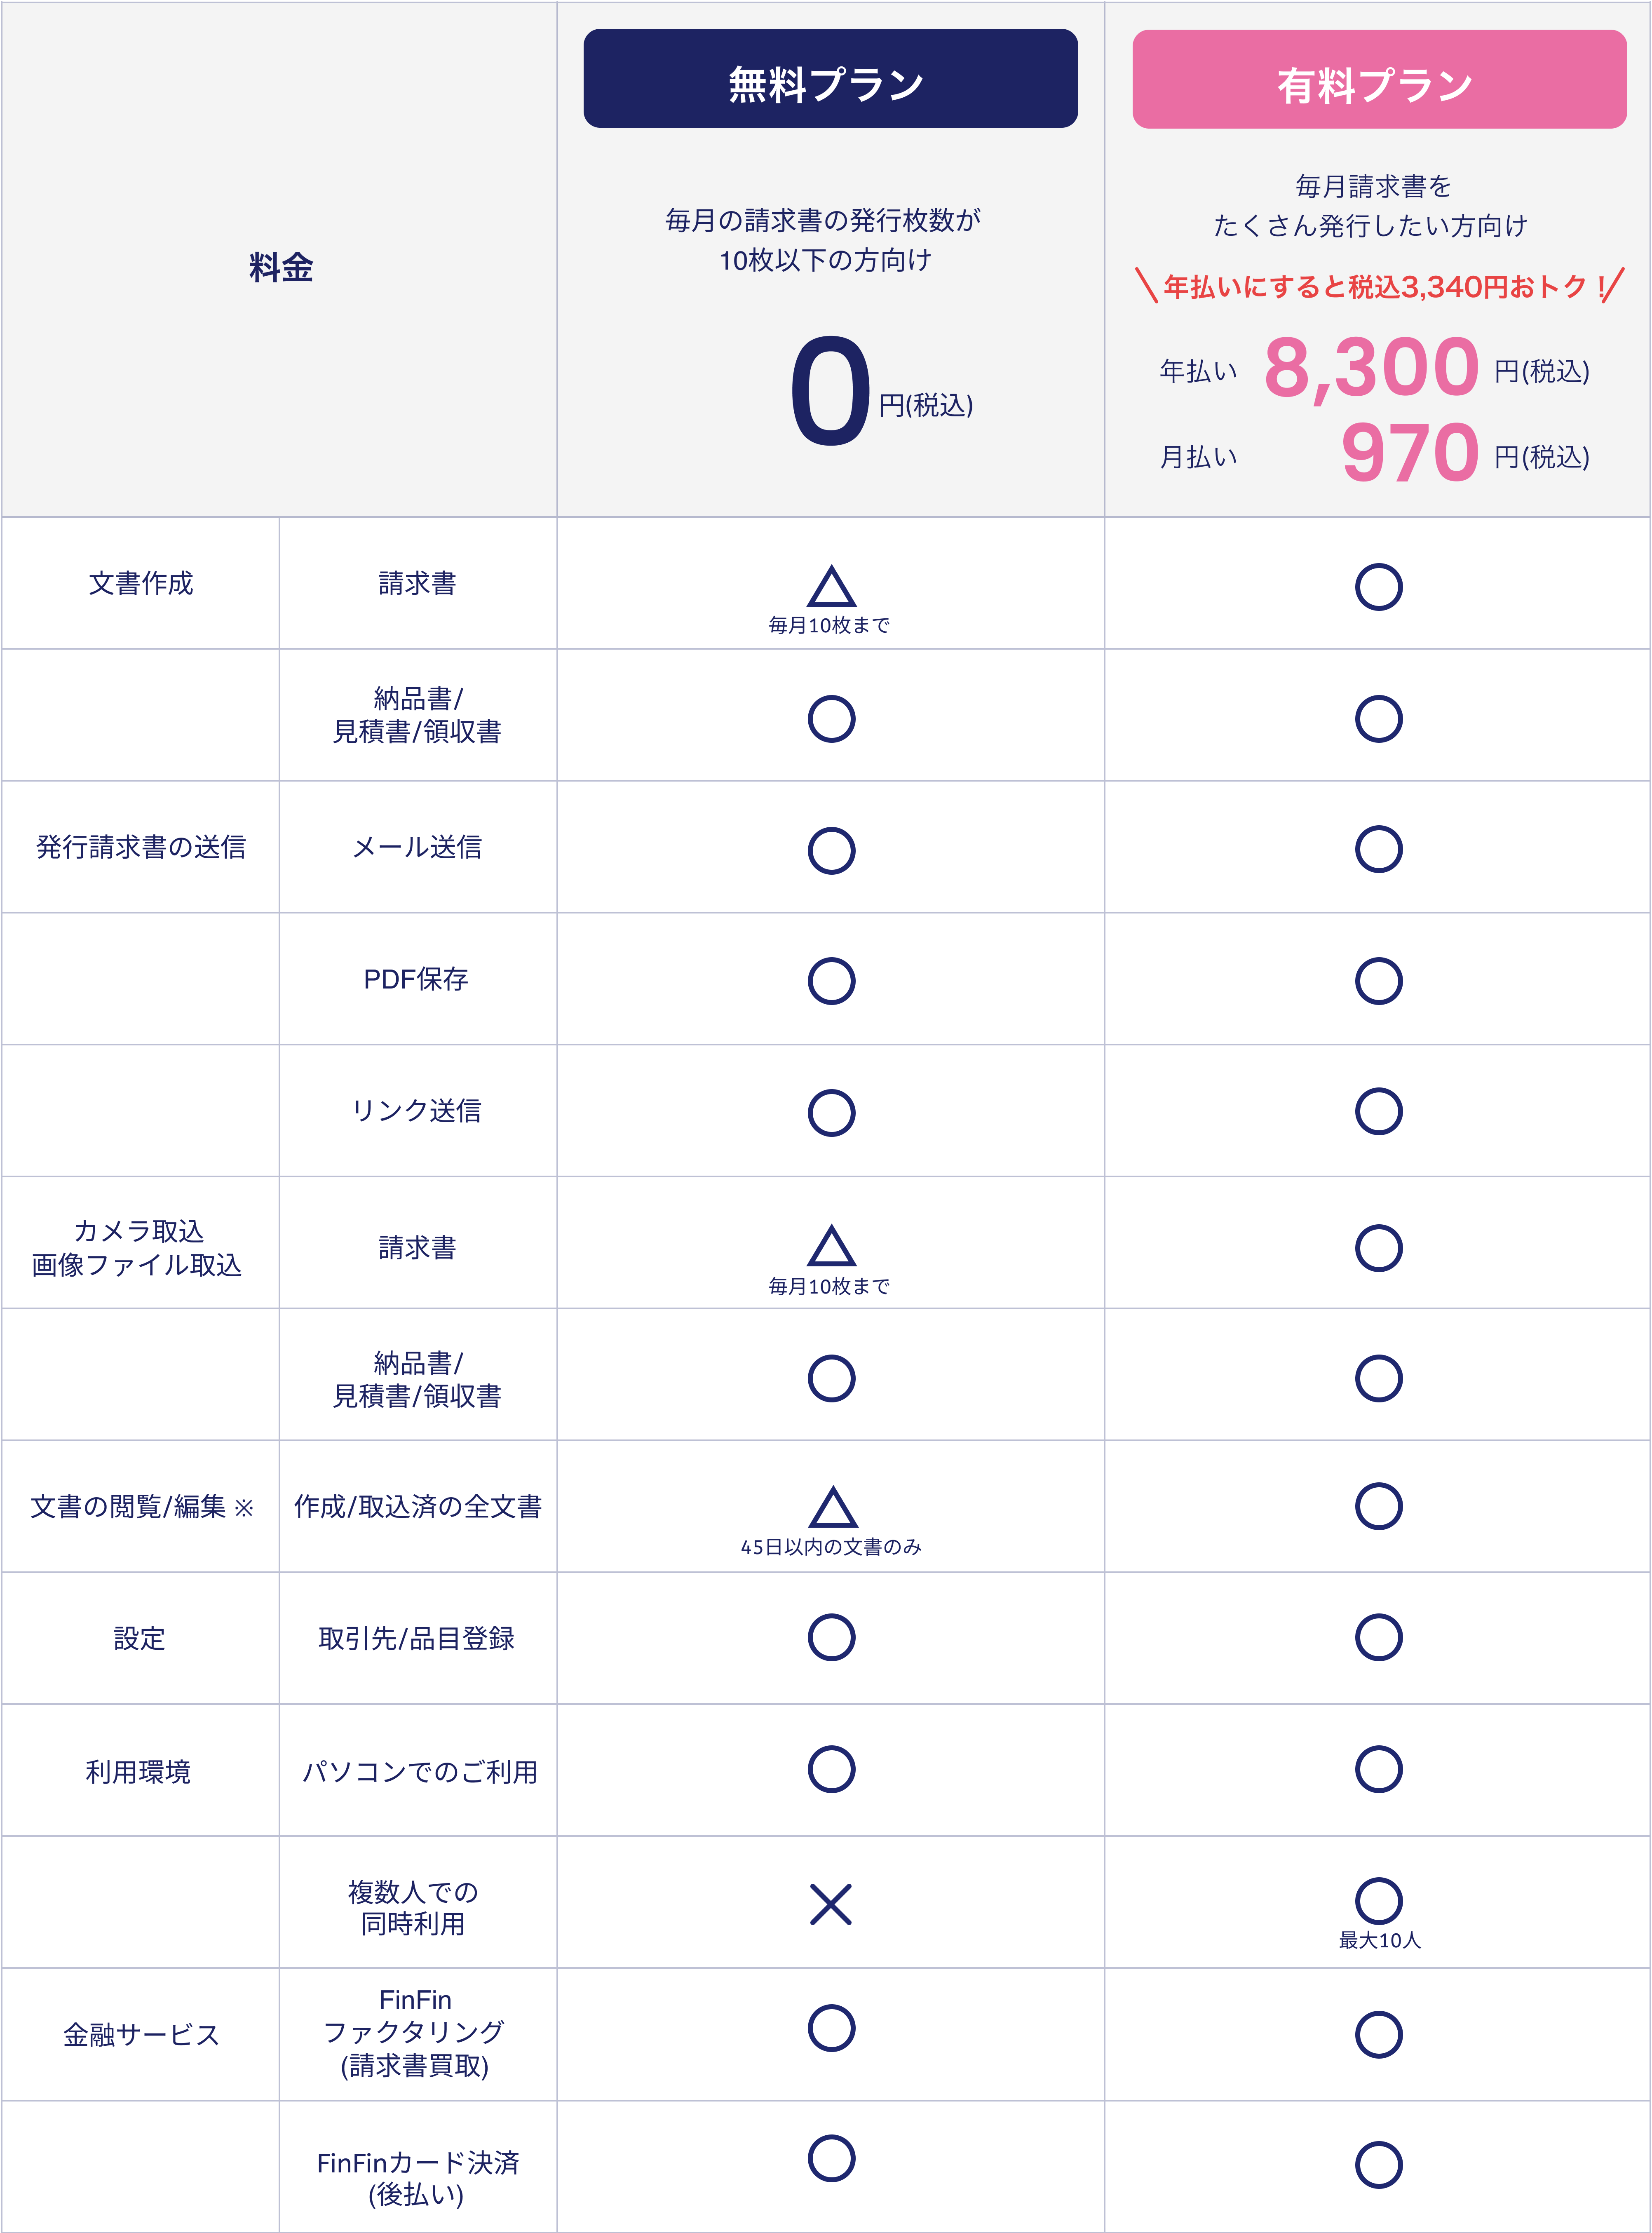
Task: Click triangle icon in カメラ取込 請求書 row
Action: [831, 1246]
